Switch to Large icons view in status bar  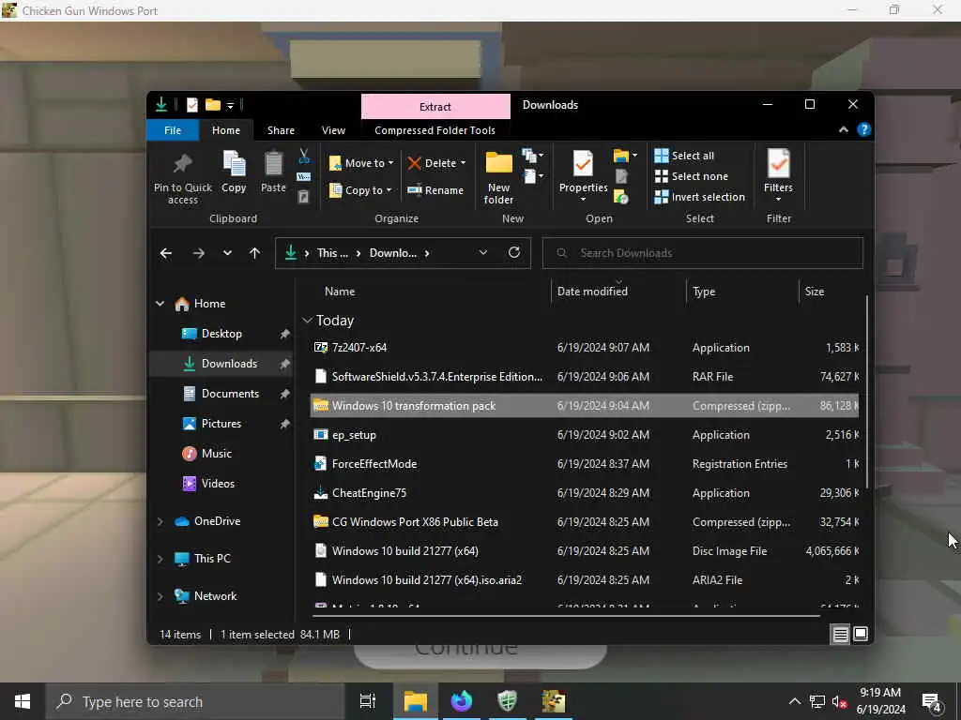[x=861, y=634]
